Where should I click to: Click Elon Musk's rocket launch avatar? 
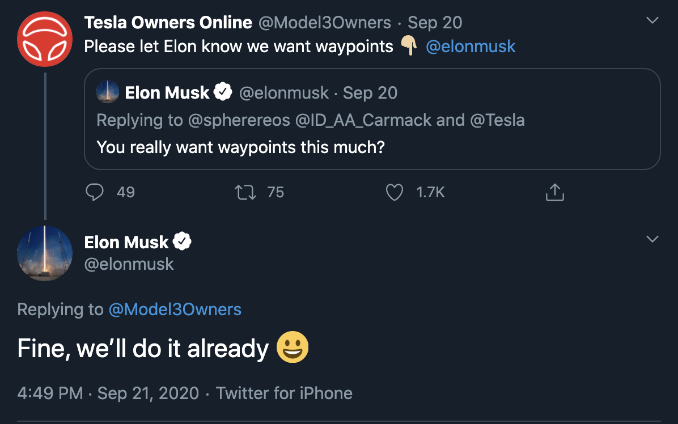tap(45, 253)
